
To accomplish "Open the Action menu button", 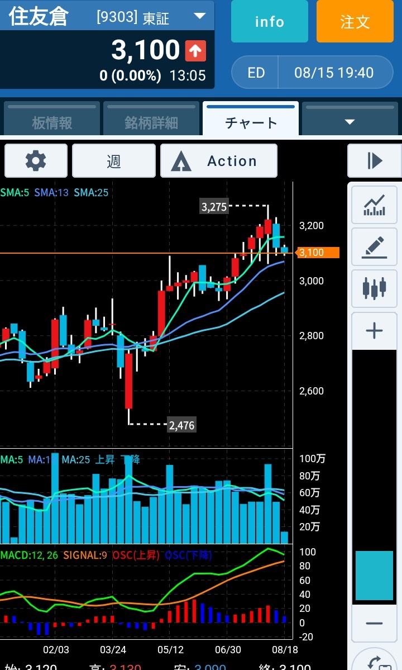I will point(219,161).
